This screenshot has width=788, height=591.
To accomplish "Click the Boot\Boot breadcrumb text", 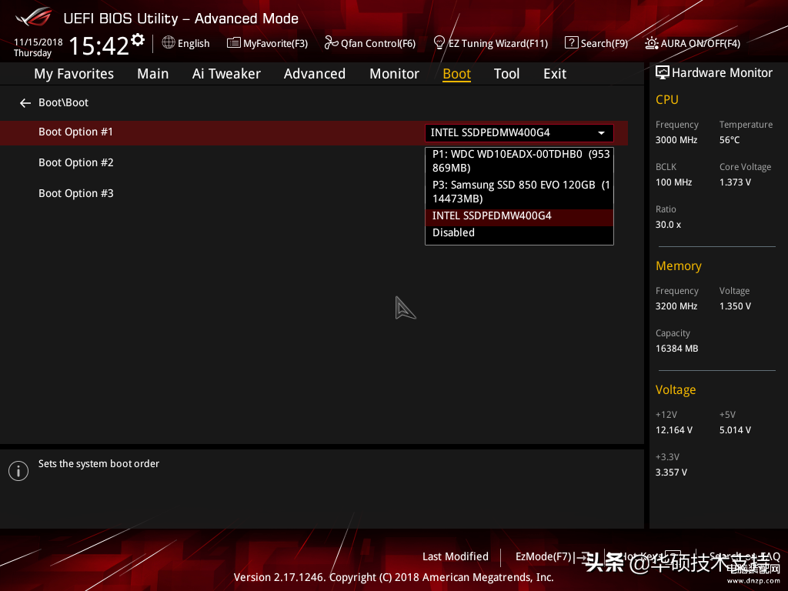I will 63,102.
